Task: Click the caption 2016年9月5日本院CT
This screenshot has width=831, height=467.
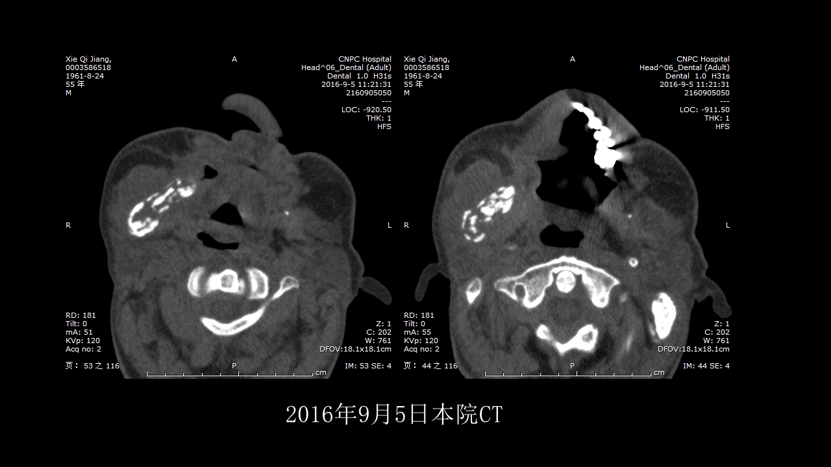Action: pos(394,414)
